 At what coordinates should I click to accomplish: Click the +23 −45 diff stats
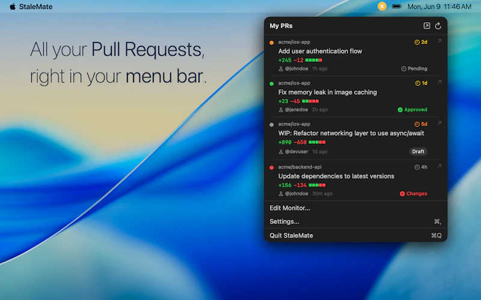pyautogui.click(x=289, y=101)
